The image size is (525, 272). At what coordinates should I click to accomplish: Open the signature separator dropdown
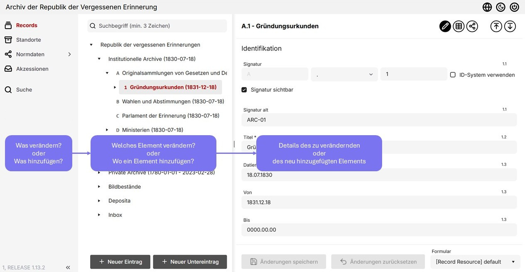(345, 74)
